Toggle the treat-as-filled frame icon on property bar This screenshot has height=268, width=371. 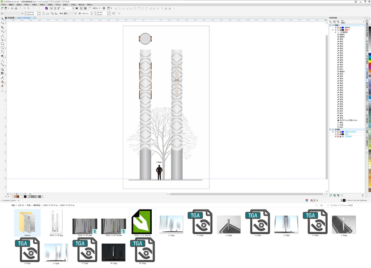pyautogui.click(x=114, y=14)
